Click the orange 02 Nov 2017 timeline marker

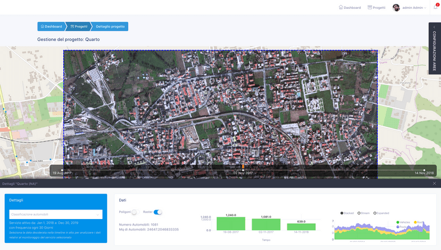coord(243,167)
